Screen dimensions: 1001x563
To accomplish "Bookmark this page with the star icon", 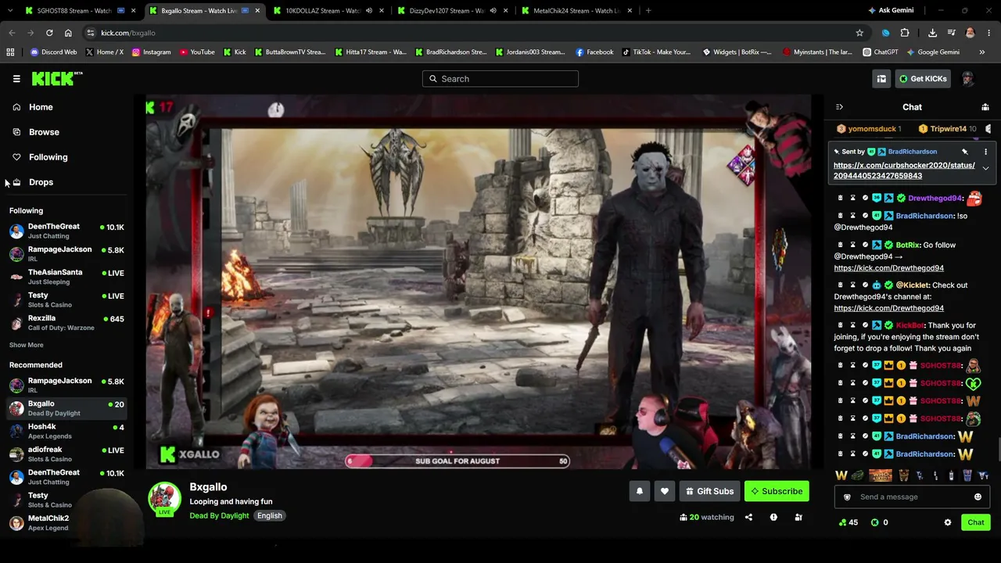I will click(859, 33).
